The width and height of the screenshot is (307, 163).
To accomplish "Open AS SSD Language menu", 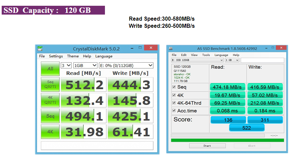I will tap(221, 55).
